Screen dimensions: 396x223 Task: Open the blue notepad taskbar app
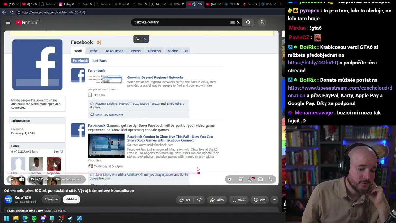(52, 218)
